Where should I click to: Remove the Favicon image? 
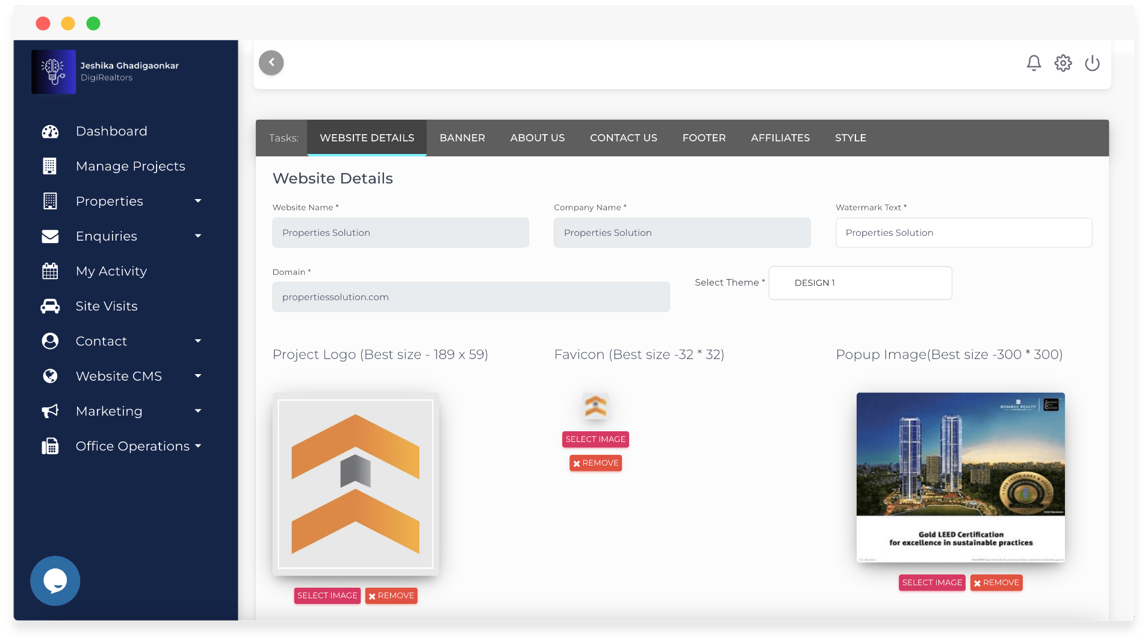(595, 463)
